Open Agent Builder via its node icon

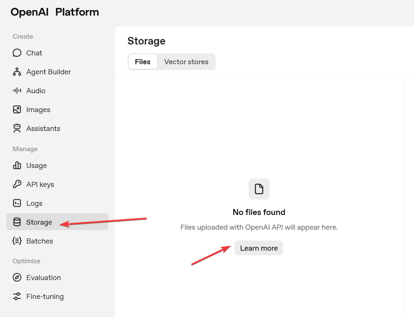(x=17, y=72)
